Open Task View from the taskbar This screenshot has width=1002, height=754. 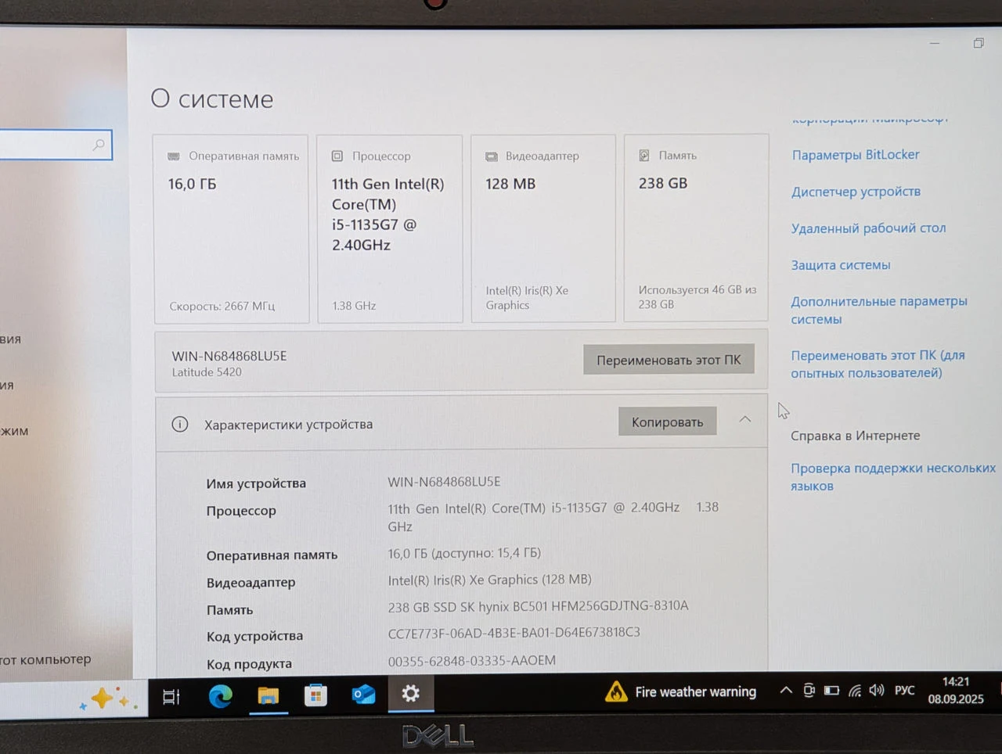pos(171,696)
